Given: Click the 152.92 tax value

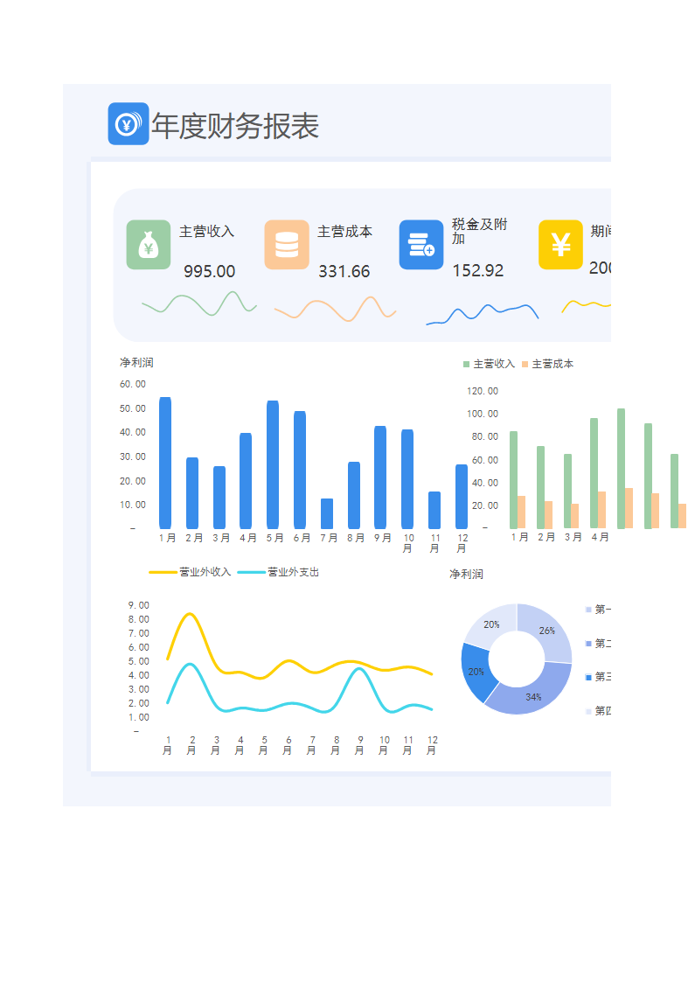Looking at the screenshot, I should (478, 271).
